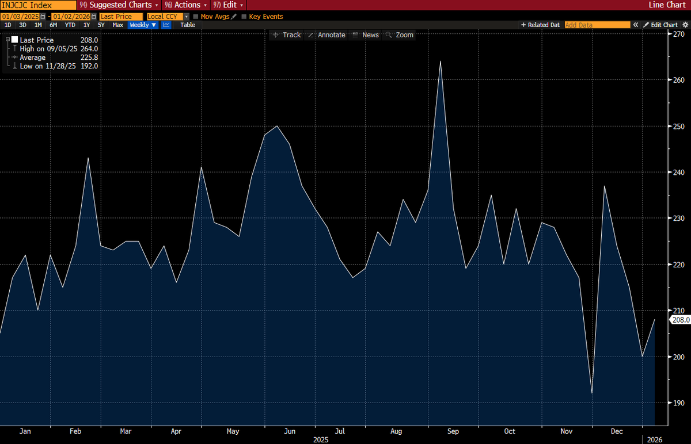
Task: Open the News overlay tool
Action: click(x=366, y=35)
